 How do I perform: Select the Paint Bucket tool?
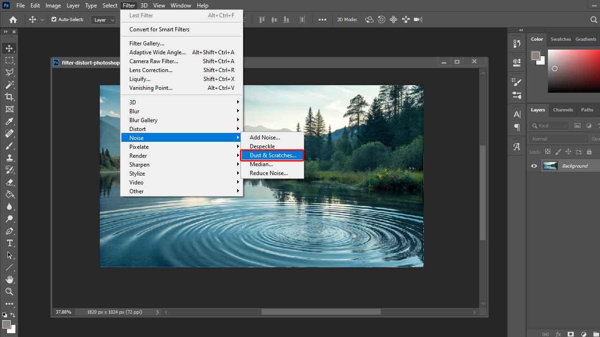pos(9,194)
